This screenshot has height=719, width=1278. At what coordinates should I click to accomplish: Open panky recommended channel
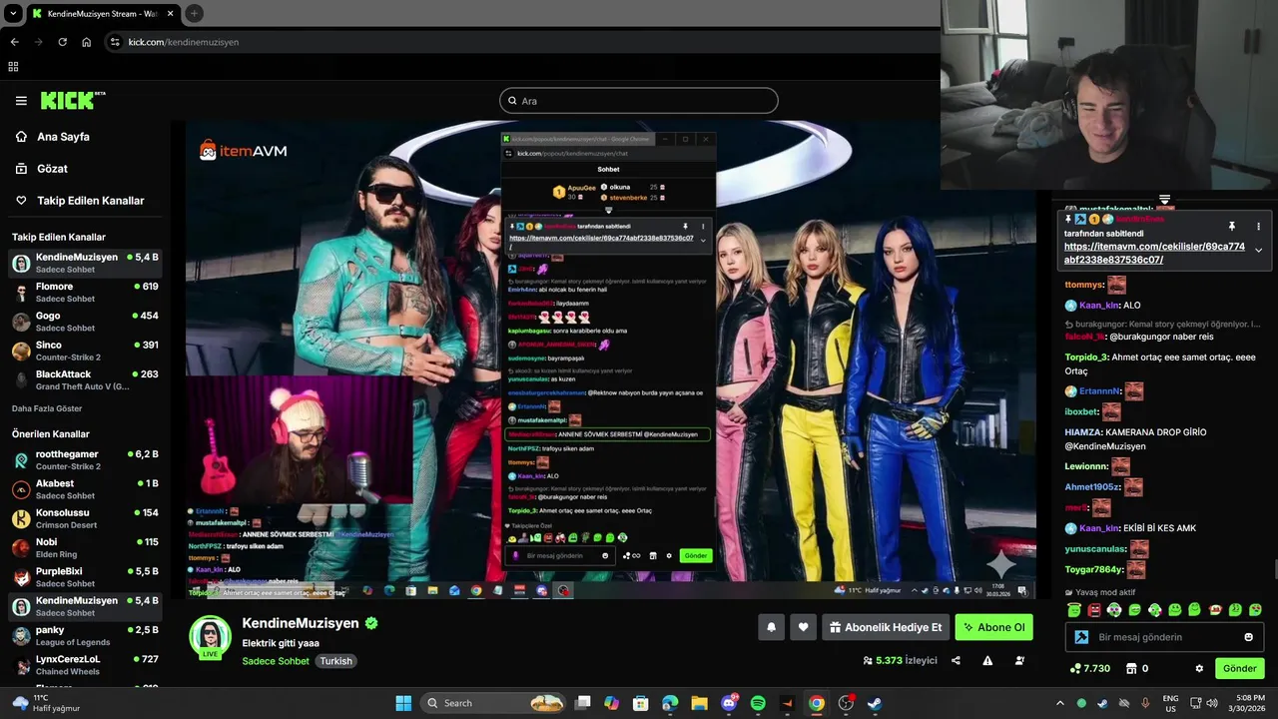(x=85, y=635)
